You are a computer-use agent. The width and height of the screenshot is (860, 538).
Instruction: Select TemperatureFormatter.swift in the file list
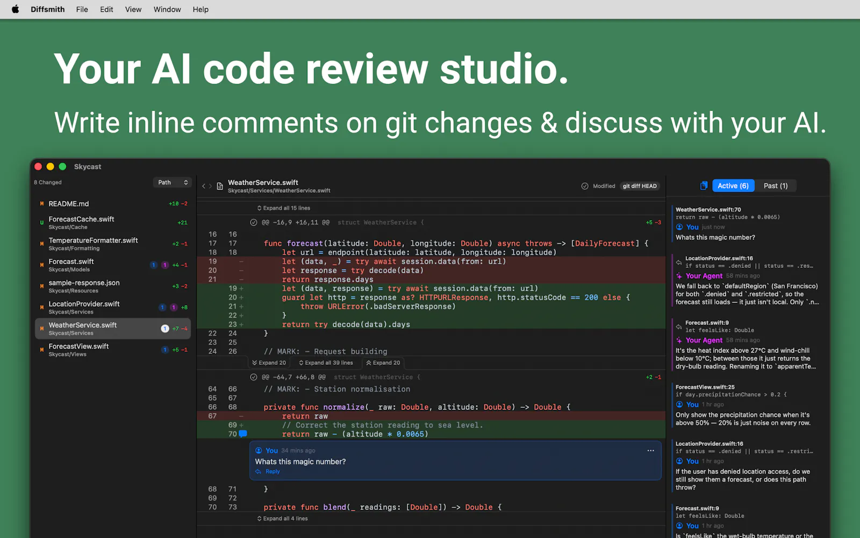click(x=113, y=244)
